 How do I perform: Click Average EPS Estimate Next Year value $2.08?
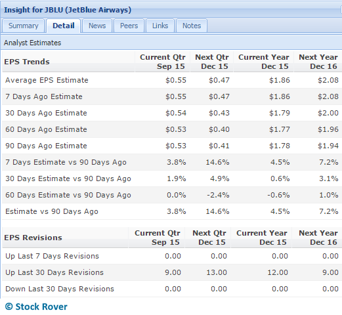(x=328, y=80)
